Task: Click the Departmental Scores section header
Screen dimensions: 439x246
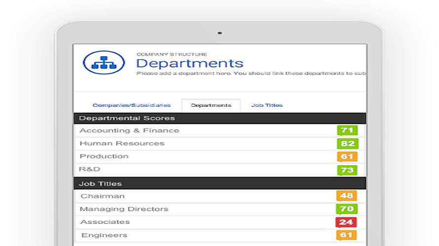Action: [x=220, y=118]
